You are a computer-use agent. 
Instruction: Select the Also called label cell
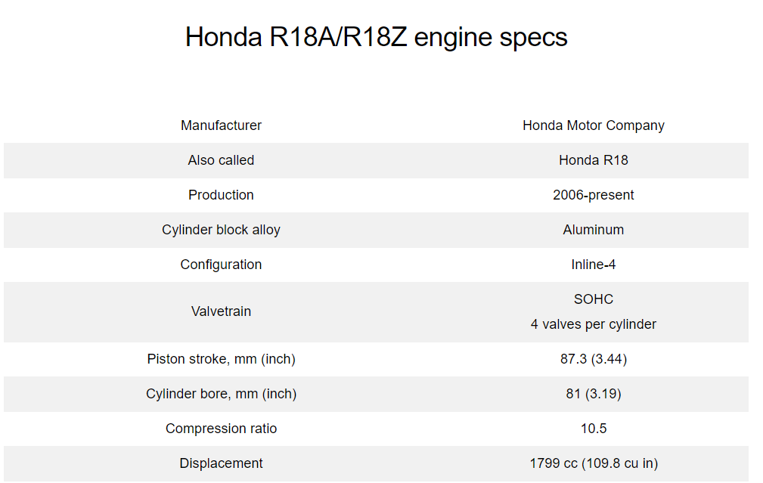[221, 160]
